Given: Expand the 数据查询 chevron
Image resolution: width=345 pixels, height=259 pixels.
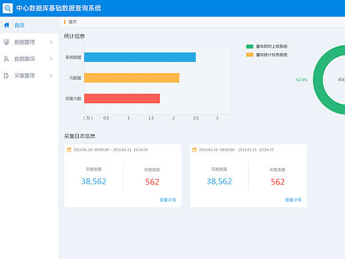Looking at the screenshot, I should (x=51, y=59).
